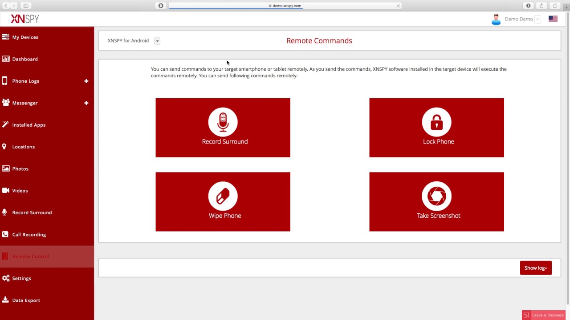570x320 pixels.
Task: Click the Remote Commands page heading
Action: (x=319, y=40)
